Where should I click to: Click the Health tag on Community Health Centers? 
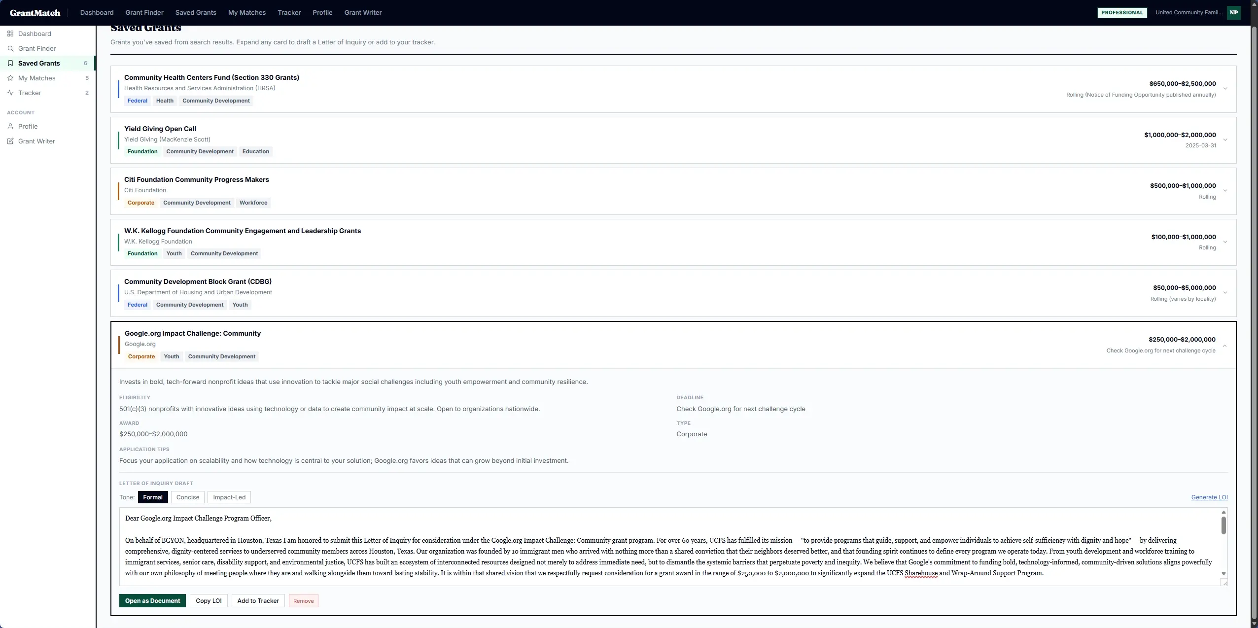[165, 101]
